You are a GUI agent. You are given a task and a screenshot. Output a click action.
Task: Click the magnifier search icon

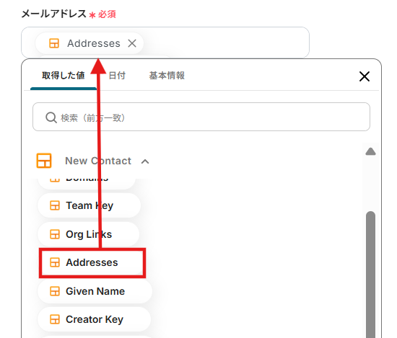coord(51,117)
